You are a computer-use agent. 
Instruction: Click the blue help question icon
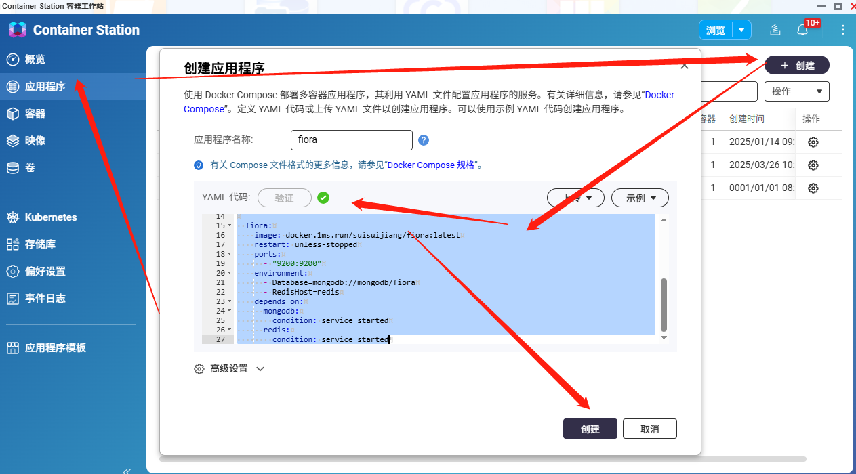coord(424,140)
